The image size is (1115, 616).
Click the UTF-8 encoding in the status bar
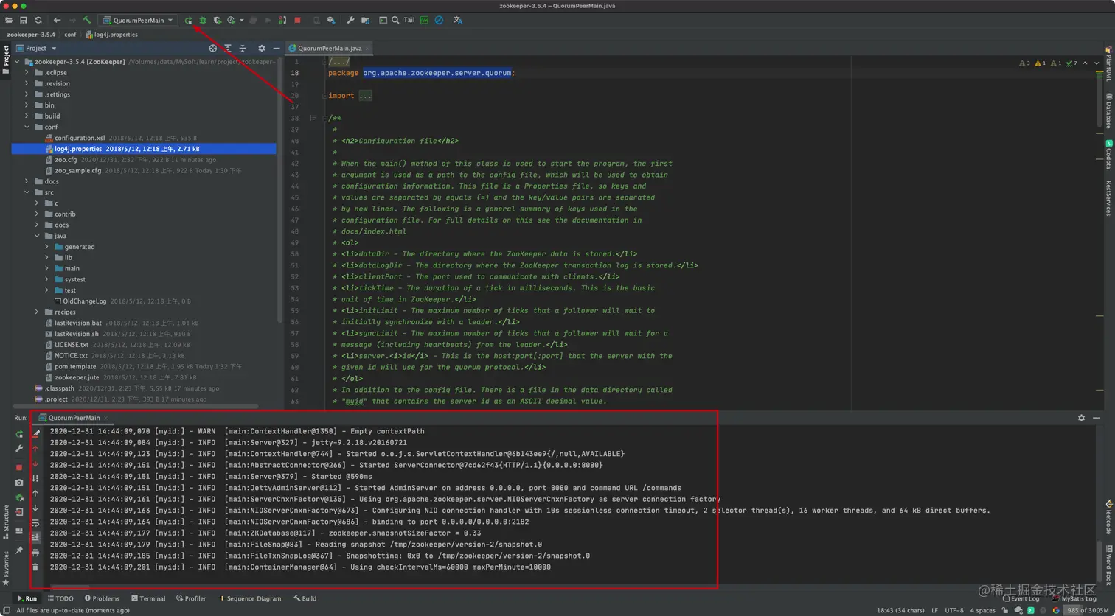[x=954, y=610]
